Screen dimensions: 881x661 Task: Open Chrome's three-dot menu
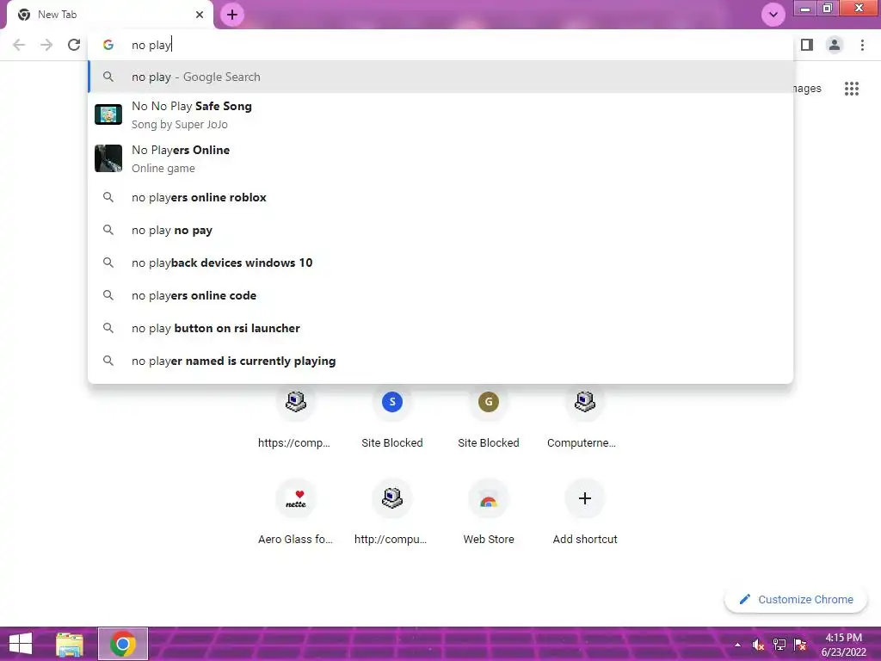pyautogui.click(x=862, y=45)
